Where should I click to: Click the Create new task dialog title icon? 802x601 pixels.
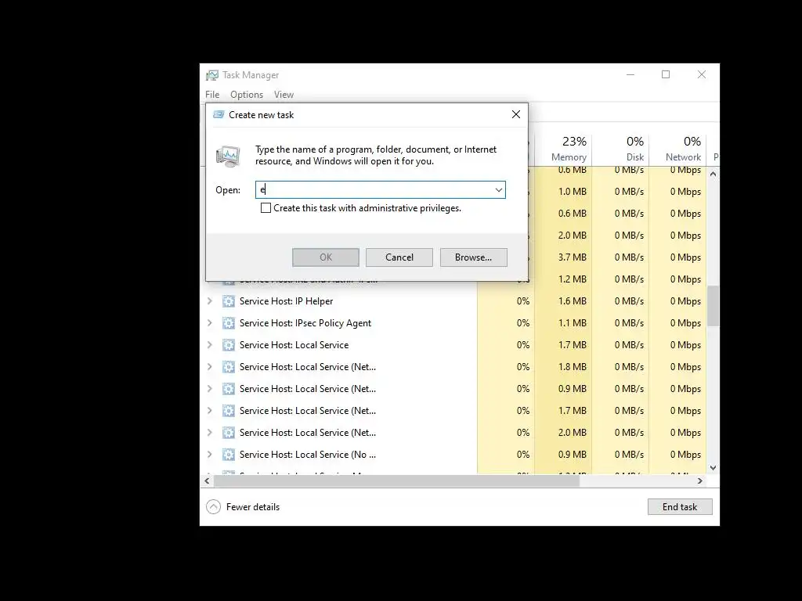coord(219,114)
